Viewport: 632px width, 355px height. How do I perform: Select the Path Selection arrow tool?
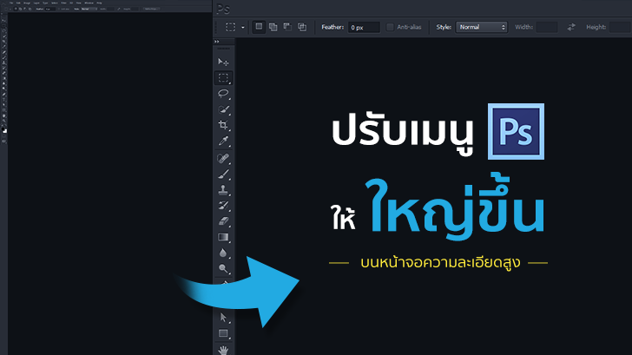tap(223, 318)
